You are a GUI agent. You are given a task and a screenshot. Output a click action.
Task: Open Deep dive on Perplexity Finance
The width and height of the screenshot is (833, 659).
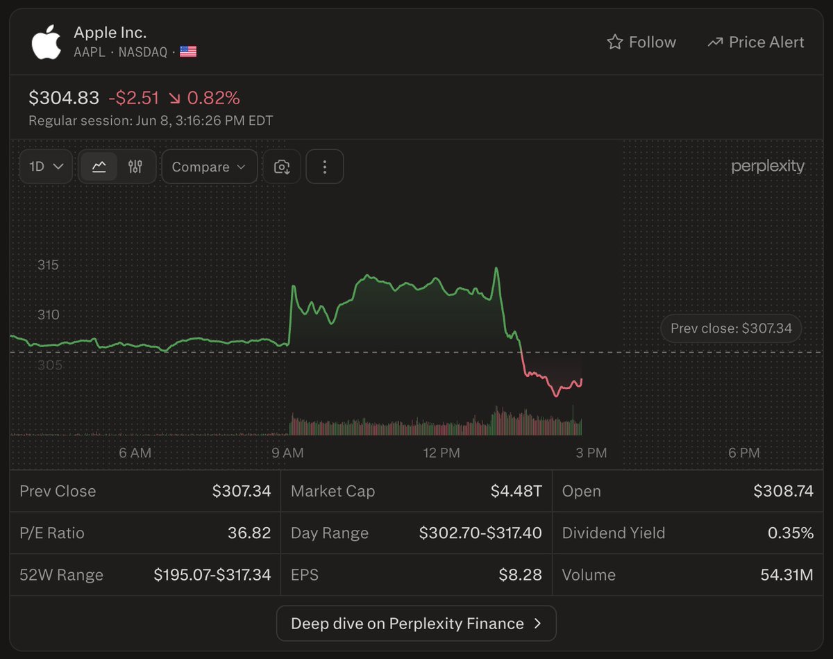click(416, 623)
